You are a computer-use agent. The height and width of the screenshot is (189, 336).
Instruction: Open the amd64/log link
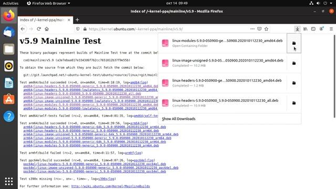click(x=139, y=82)
